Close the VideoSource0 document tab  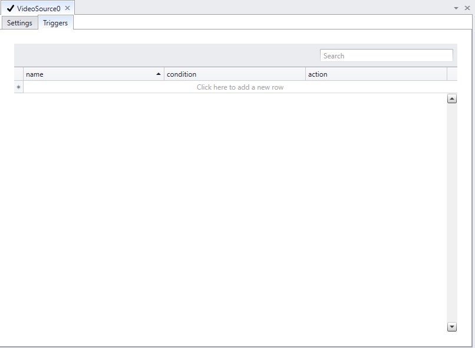click(68, 8)
